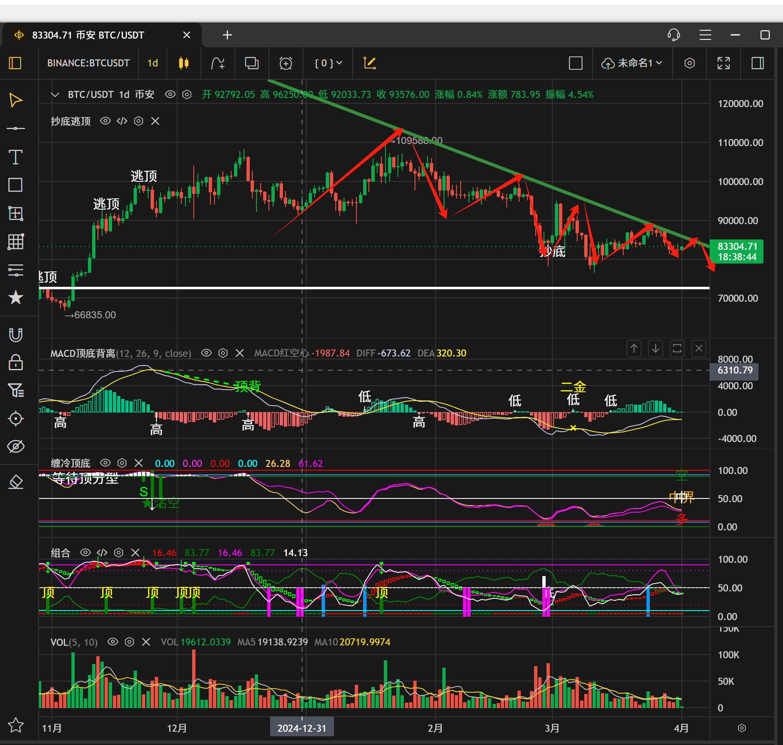The width and height of the screenshot is (783, 745).
Task: Hide the 抄底逃顶 indicator
Action: coord(105,121)
